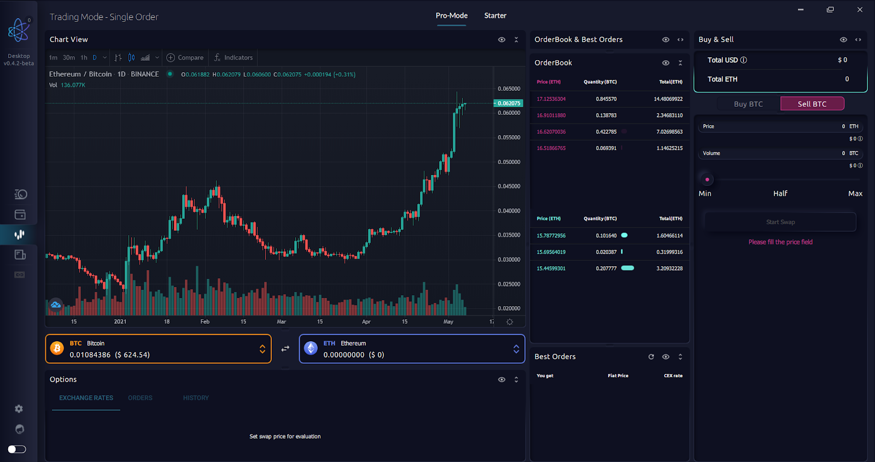Click the Price dollar value info icon

[860, 139]
